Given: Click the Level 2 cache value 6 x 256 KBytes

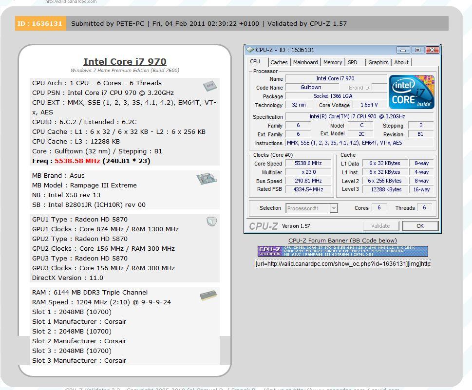Looking at the screenshot, I should pyautogui.click(x=386, y=181).
